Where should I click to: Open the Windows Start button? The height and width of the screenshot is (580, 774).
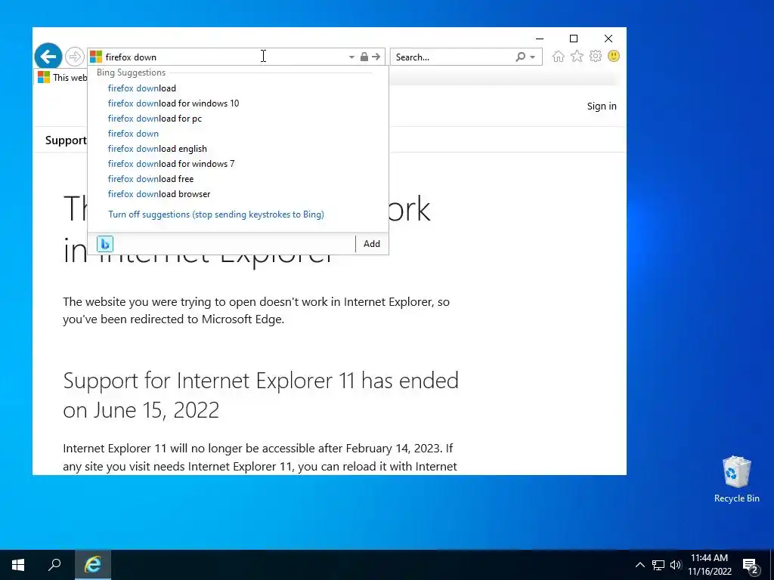point(18,565)
